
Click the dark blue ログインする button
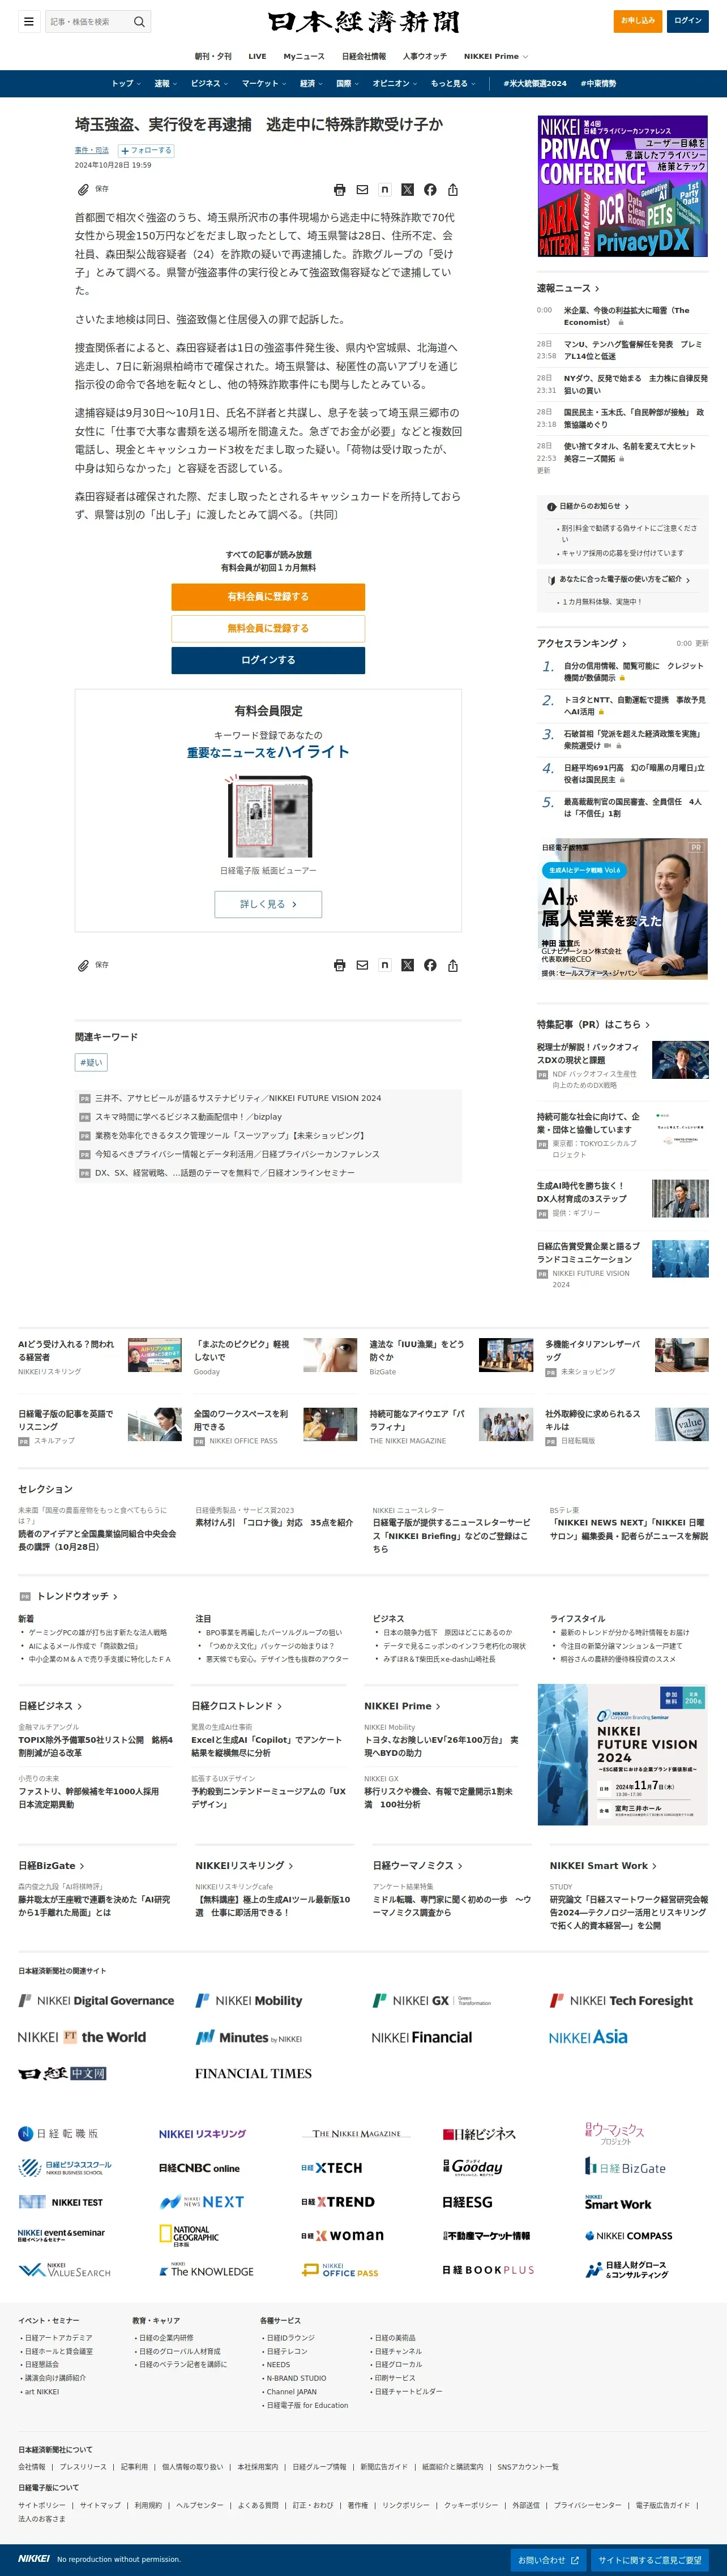tap(268, 660)
